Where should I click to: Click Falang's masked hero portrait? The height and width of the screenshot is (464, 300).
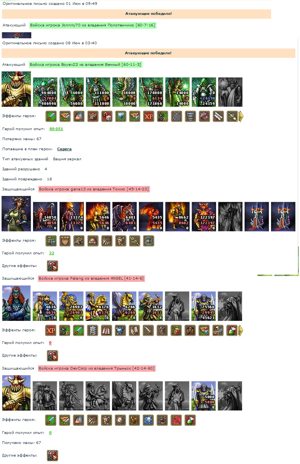tap(16, 303)
